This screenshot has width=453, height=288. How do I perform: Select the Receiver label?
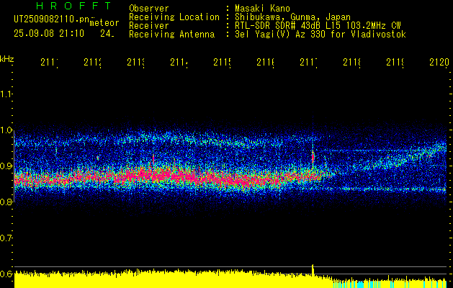[x=149, y=26]
